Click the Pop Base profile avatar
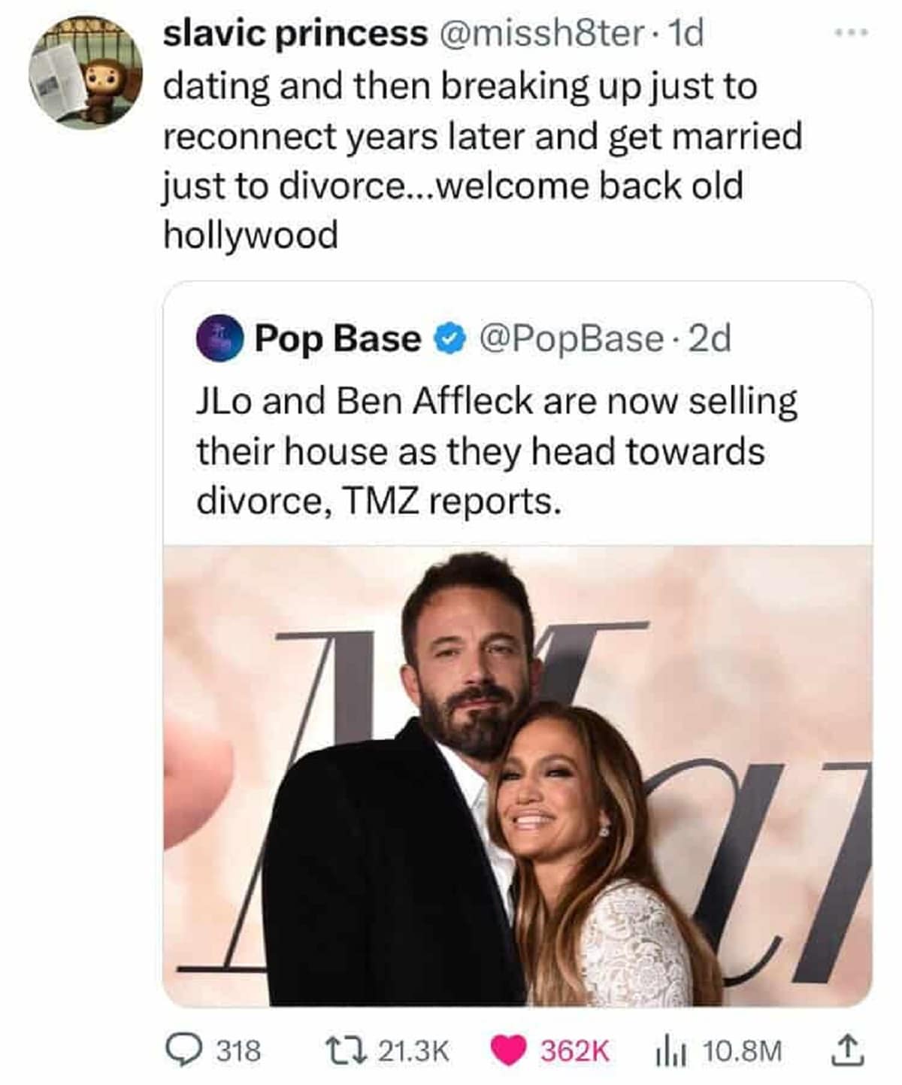Screen dimensions: 902x1085 [x=218, y=338]
